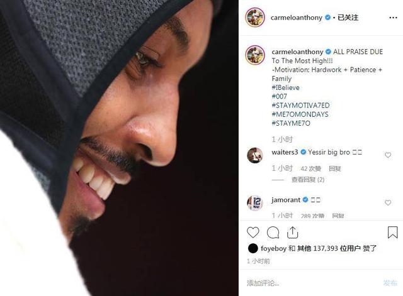Reply to waiters3 via 回复

click(335, 168)
